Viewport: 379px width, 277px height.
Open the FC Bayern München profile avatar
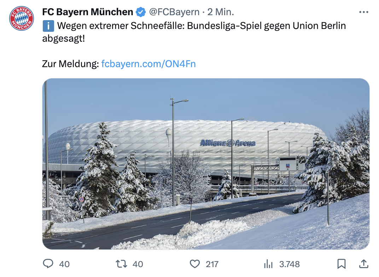(x=21, y=18)
